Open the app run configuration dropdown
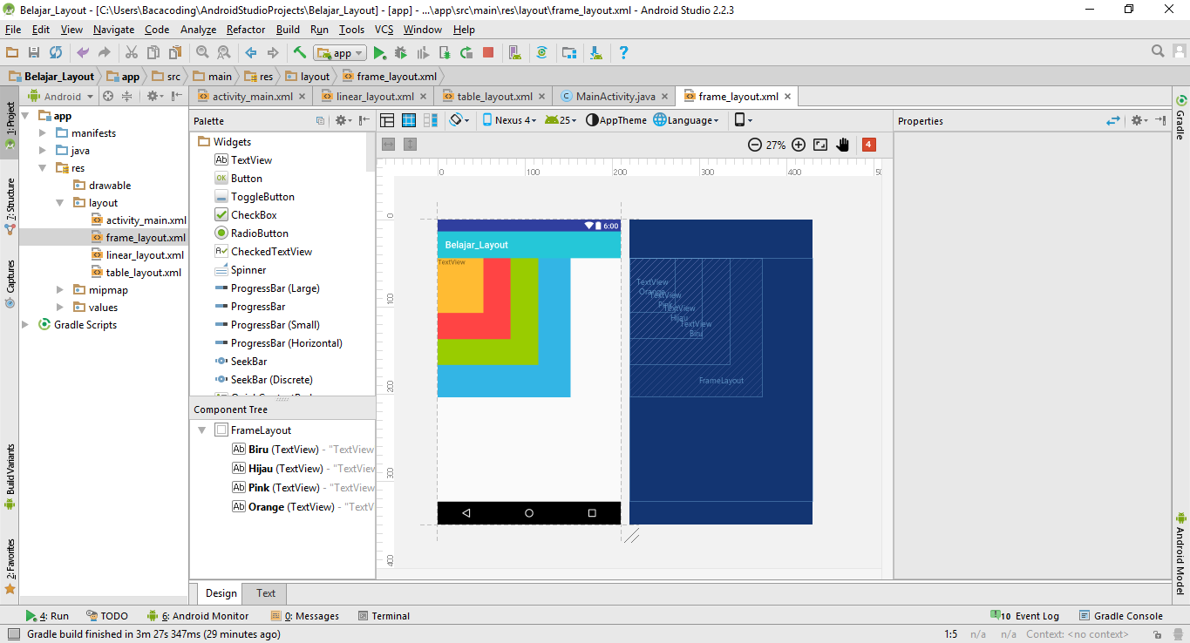Viewport: 1190px width, 643px height. click(x=340, y=53)
